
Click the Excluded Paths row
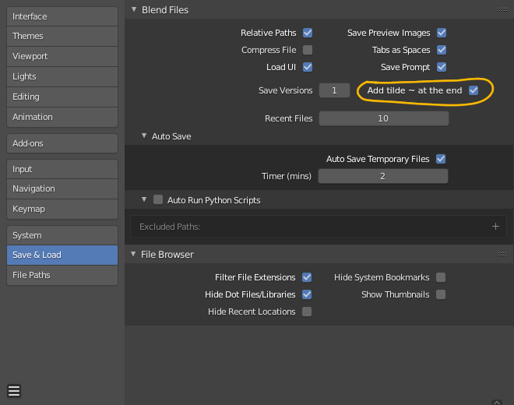pyautogui.click(x=319, y=227)
